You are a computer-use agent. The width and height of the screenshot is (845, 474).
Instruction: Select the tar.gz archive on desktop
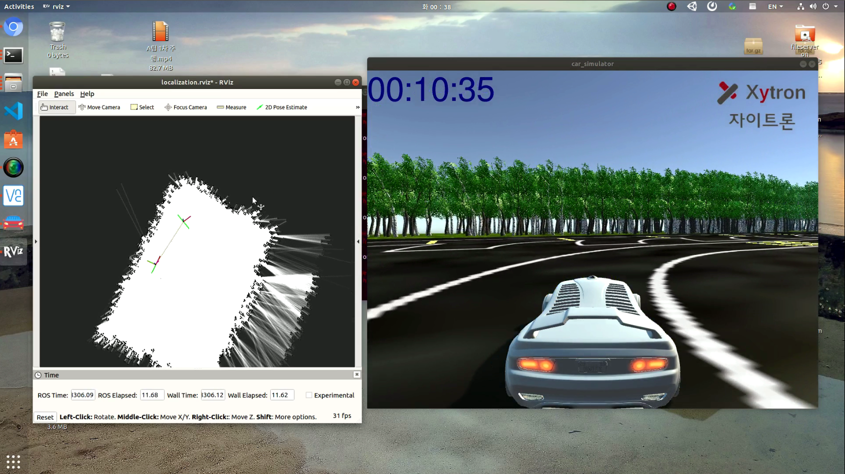753,46
